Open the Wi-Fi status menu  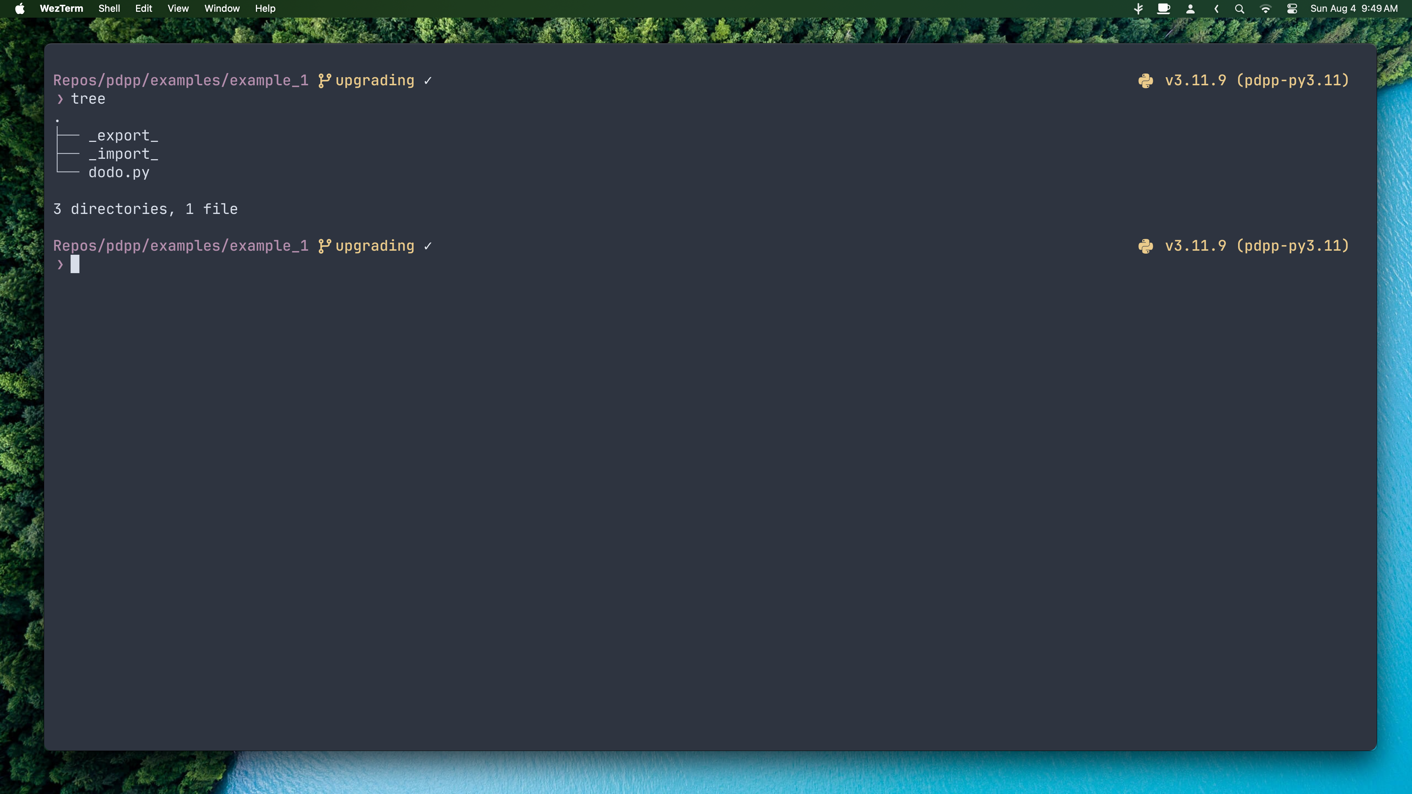(x=1266, y=9)
